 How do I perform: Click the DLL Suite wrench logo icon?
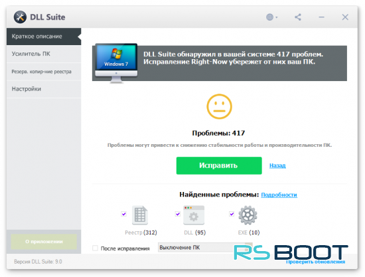(20, 17)
